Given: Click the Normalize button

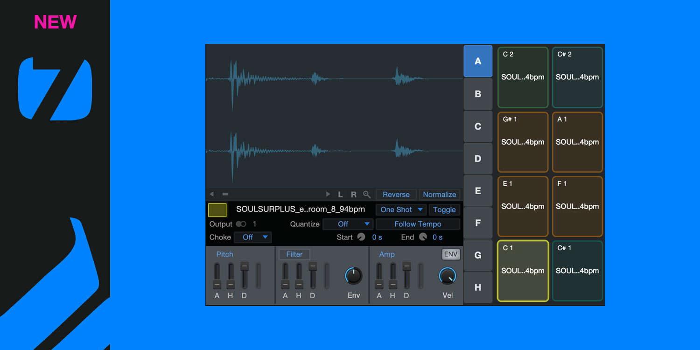Looking at the screenshot, I should 440,195.
